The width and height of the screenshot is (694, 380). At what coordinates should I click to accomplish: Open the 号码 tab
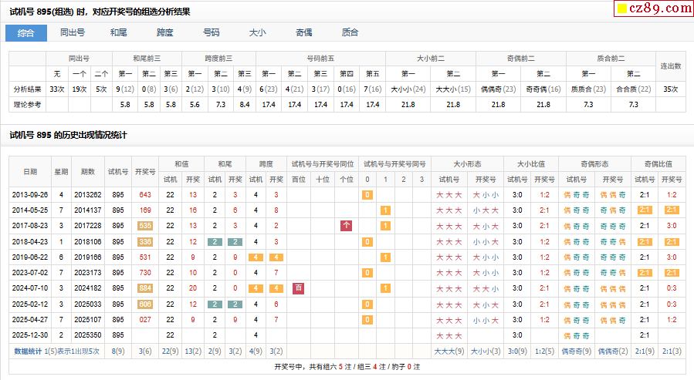point(212,33)
